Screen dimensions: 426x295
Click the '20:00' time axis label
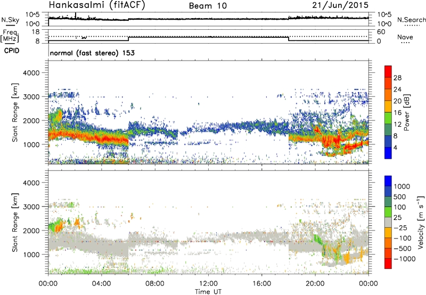[315, 284]
